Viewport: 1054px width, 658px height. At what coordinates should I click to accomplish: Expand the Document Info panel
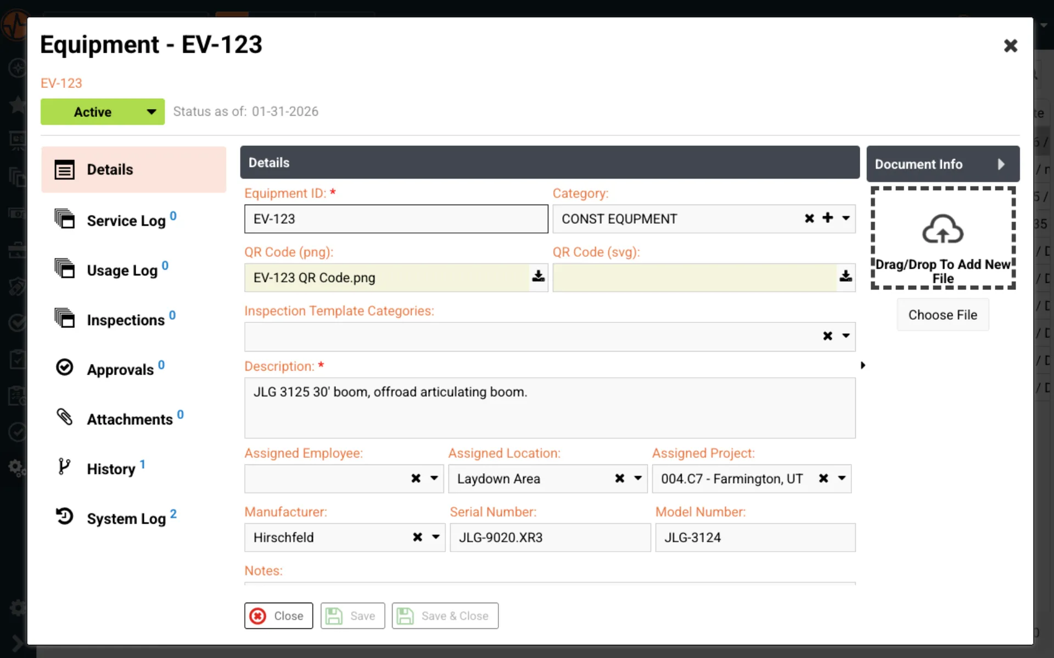pos(943,164)
